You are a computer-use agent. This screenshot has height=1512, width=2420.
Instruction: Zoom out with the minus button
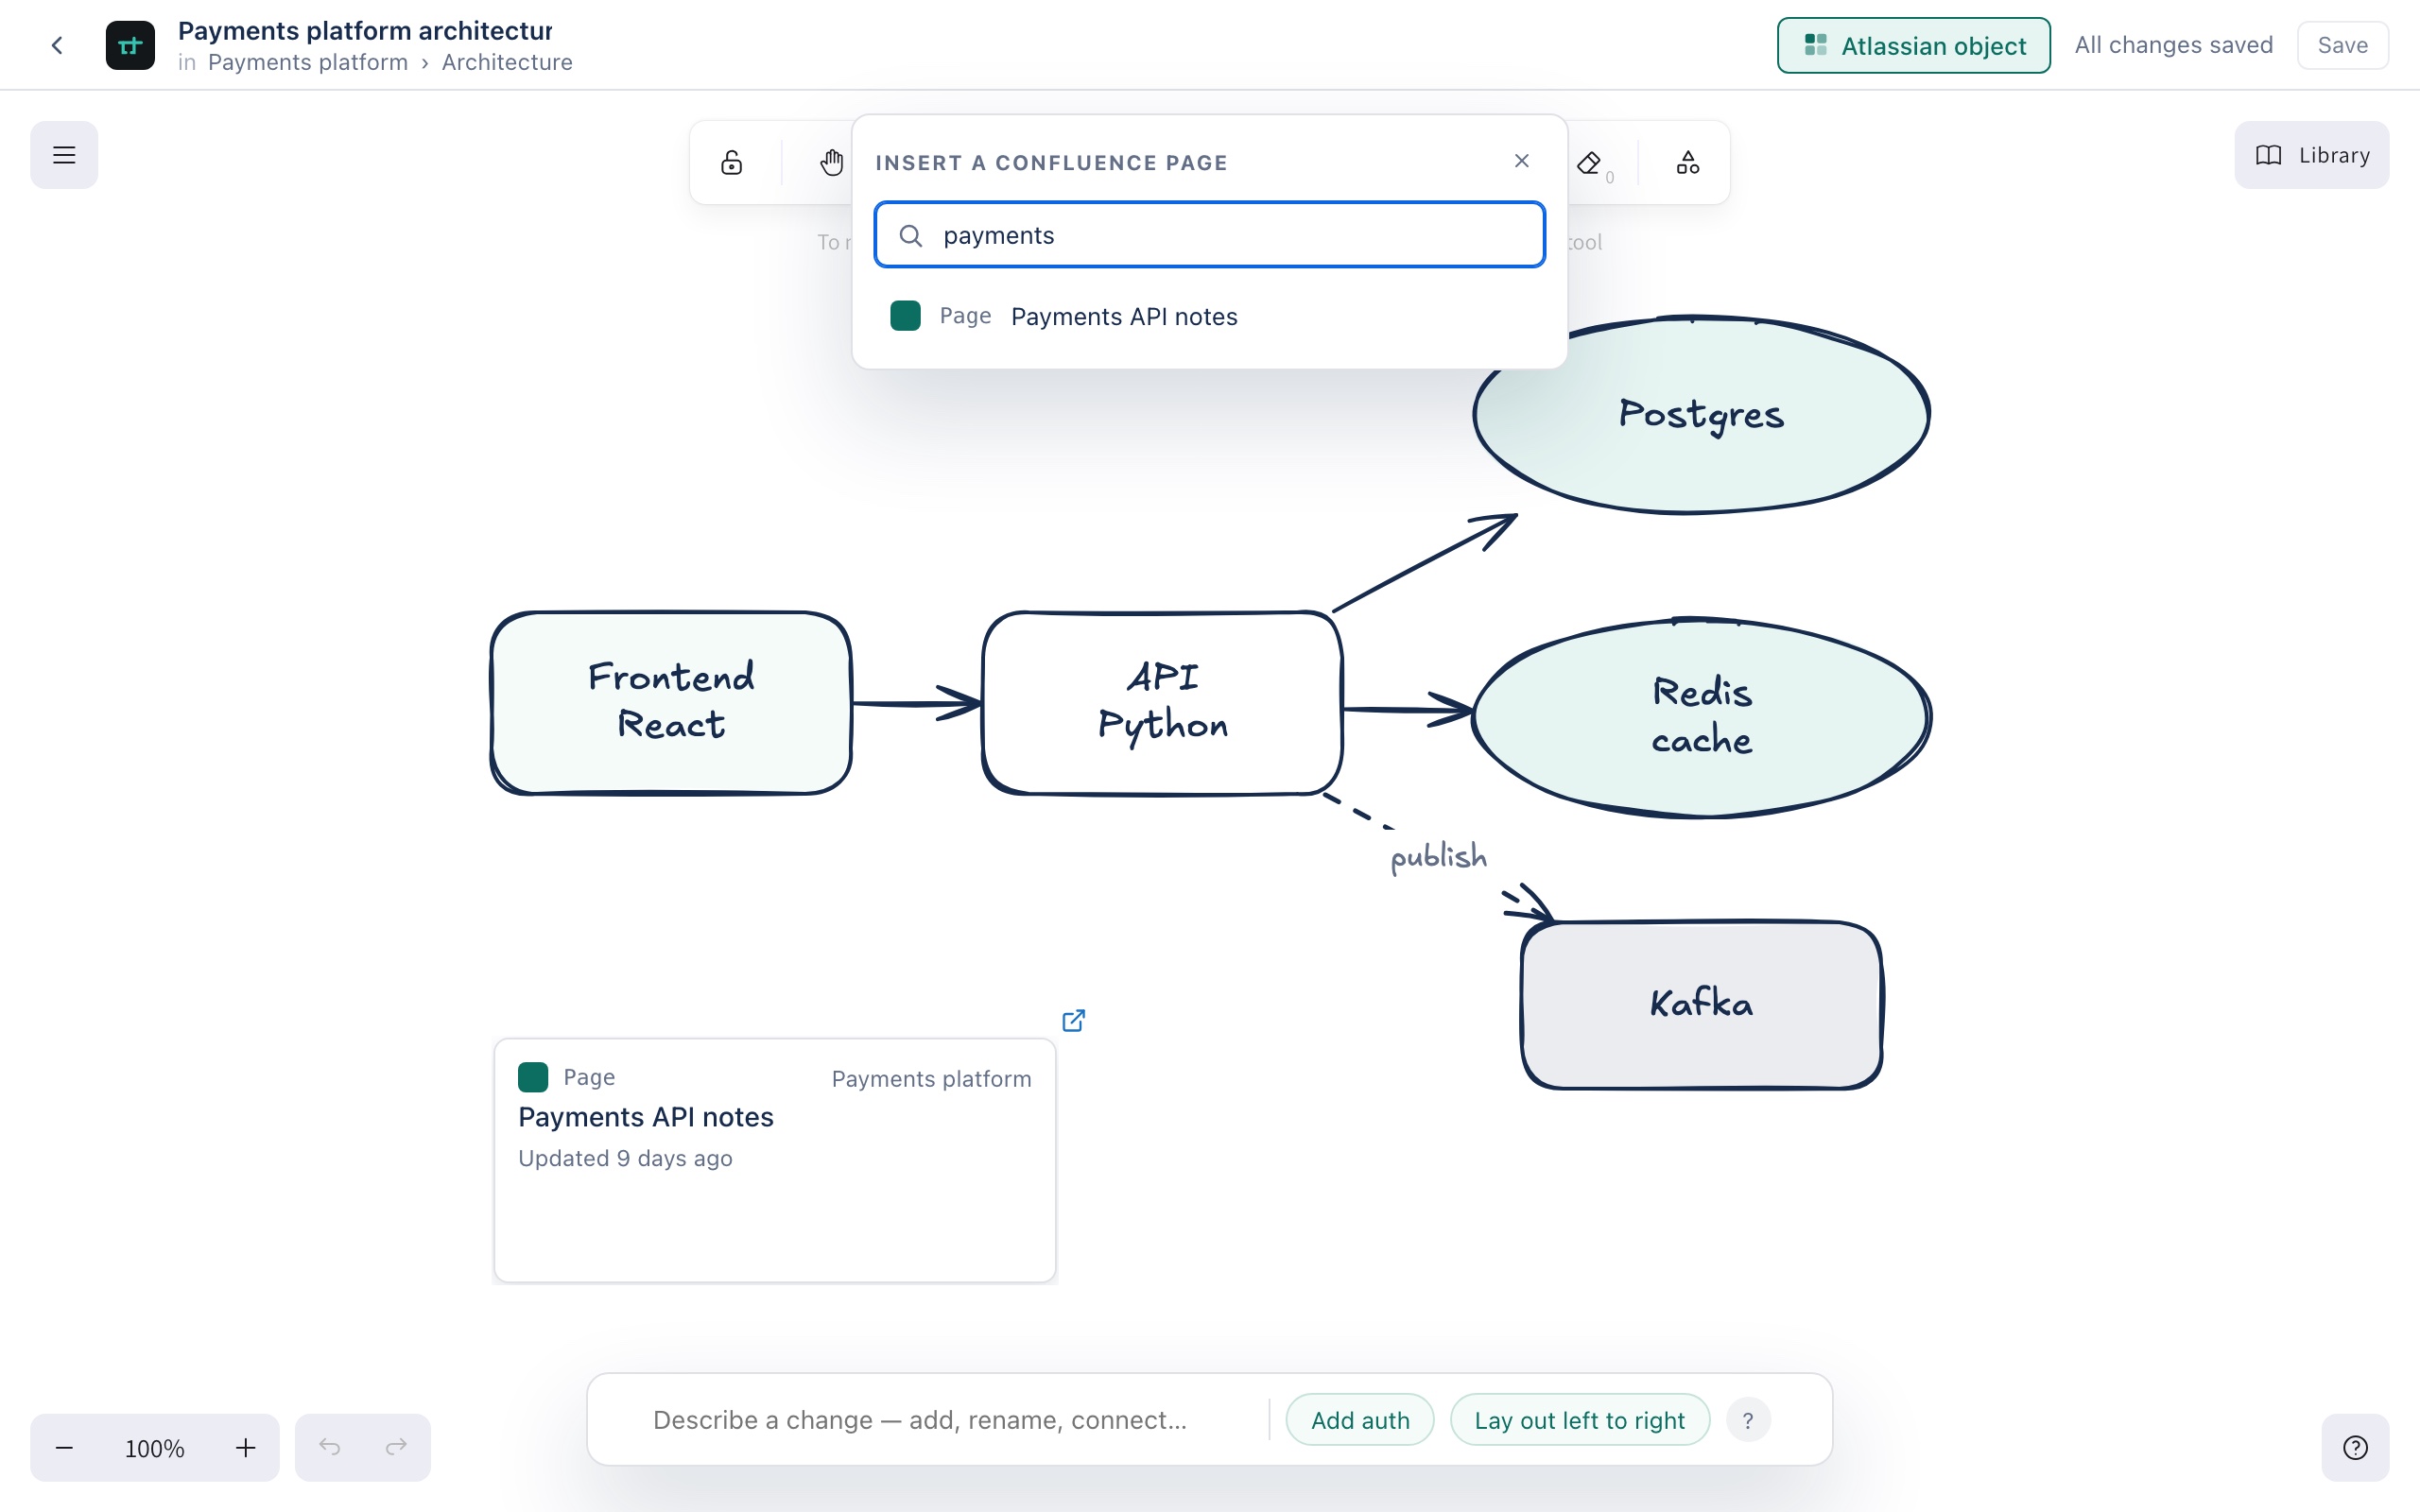tap(64, 1447)
